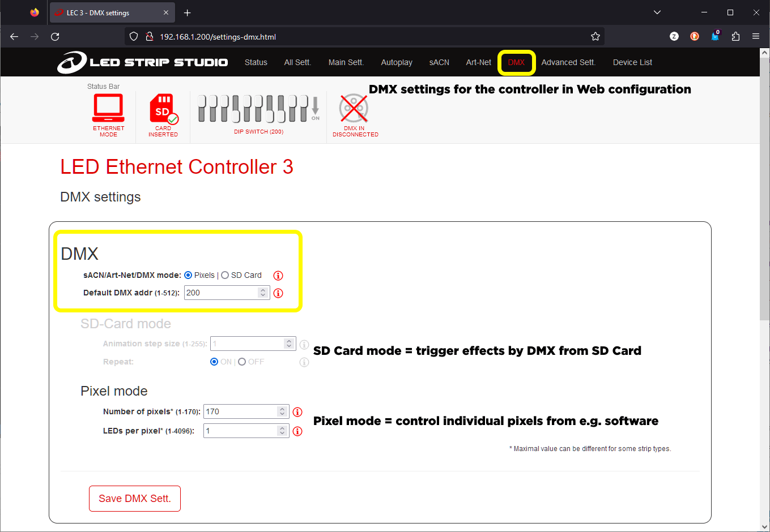Screen dimensions: 770x532
Task: Click the DMX IN Disconnected icon
Action: pos(354,108)
